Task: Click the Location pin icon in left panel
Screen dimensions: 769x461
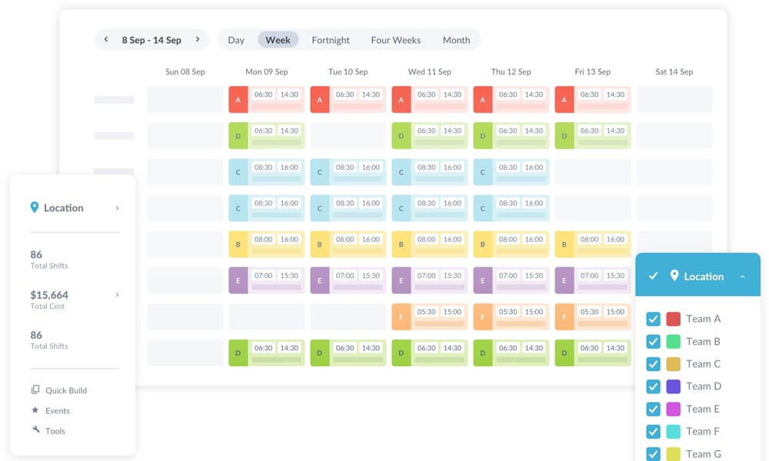Action: tap(34, 207)
